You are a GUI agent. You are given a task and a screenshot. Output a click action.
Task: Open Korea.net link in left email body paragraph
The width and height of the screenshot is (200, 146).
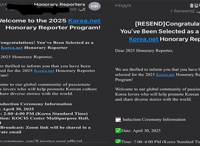click(44, 71)
